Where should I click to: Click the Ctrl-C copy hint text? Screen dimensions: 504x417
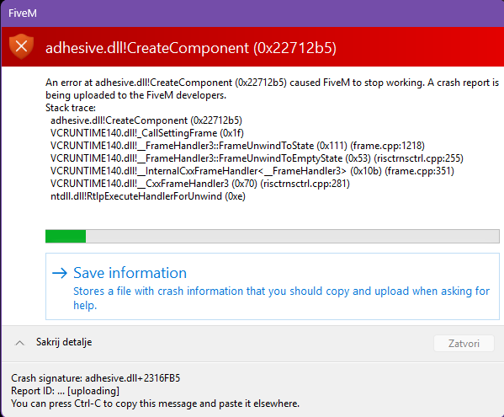pos(156,404)
